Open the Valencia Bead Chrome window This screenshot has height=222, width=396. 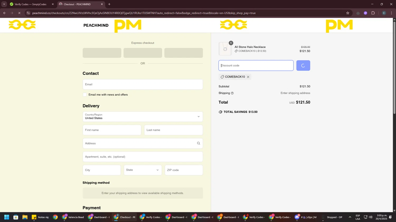click(73, 217)
